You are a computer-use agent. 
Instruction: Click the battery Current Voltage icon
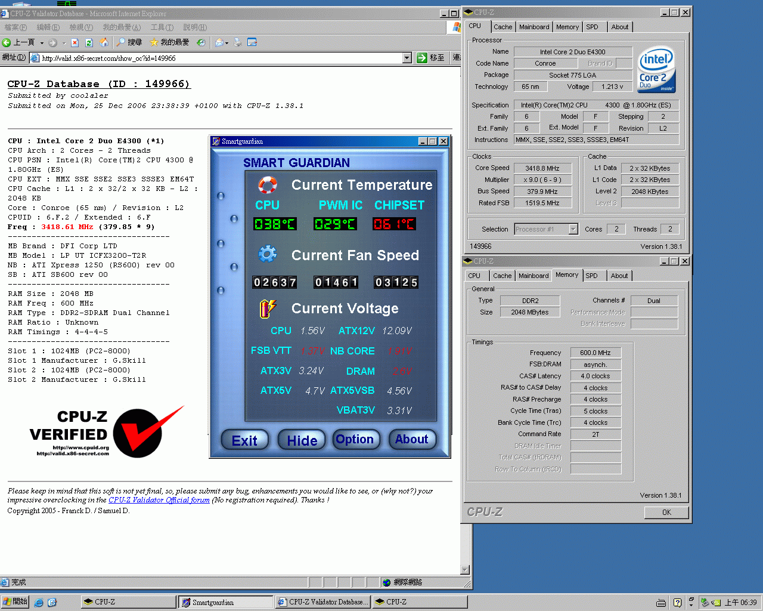click(268, 308)
